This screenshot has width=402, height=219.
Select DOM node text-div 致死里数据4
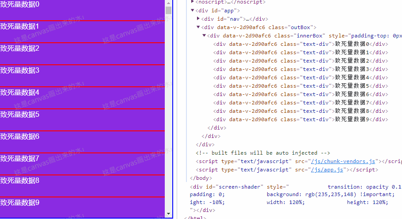tap(300, 78)
